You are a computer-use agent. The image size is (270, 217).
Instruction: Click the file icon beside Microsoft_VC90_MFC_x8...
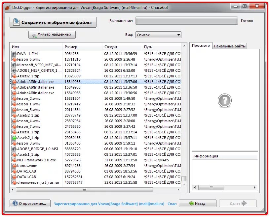[14, 65]
